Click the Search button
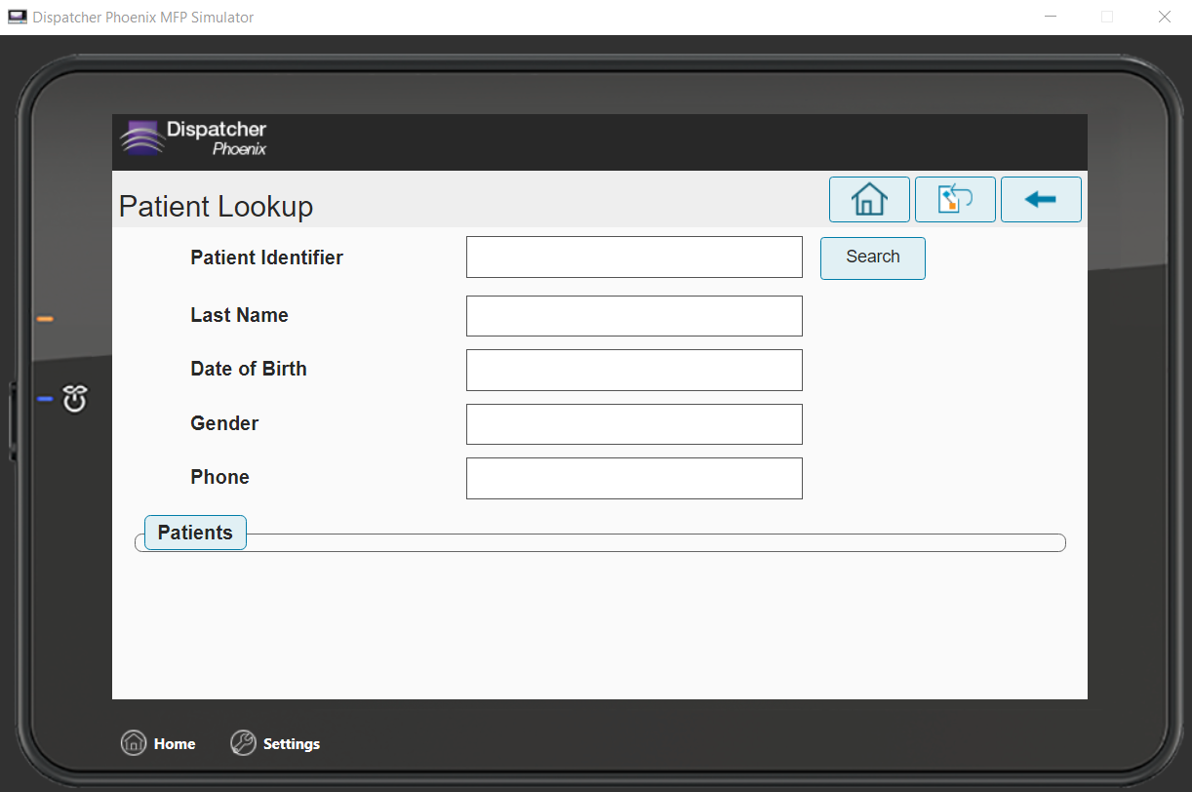Viewport: 1192px width, 792px height. (x=873, y=257)
